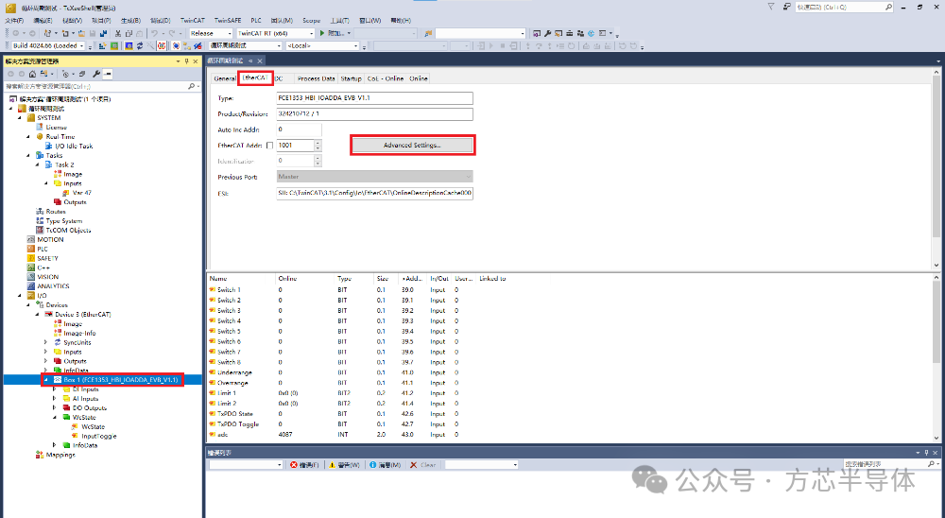Viewport: 945px width, 518px height.
Task: Switch to the Startup tab
Action: pyautogui.click(x=351, y=78)
